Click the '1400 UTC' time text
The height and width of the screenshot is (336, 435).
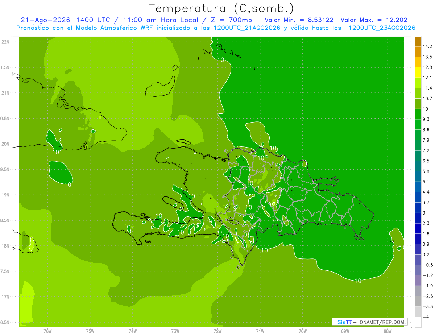[x=94, y=20]
